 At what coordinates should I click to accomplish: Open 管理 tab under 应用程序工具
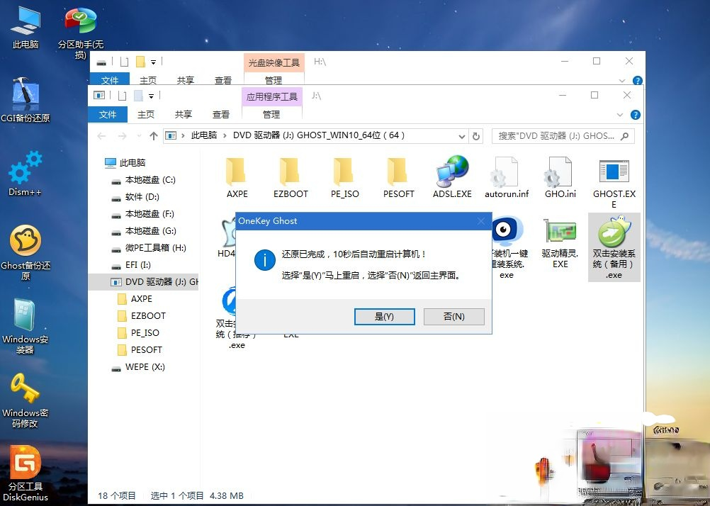[x=271, y=115]
